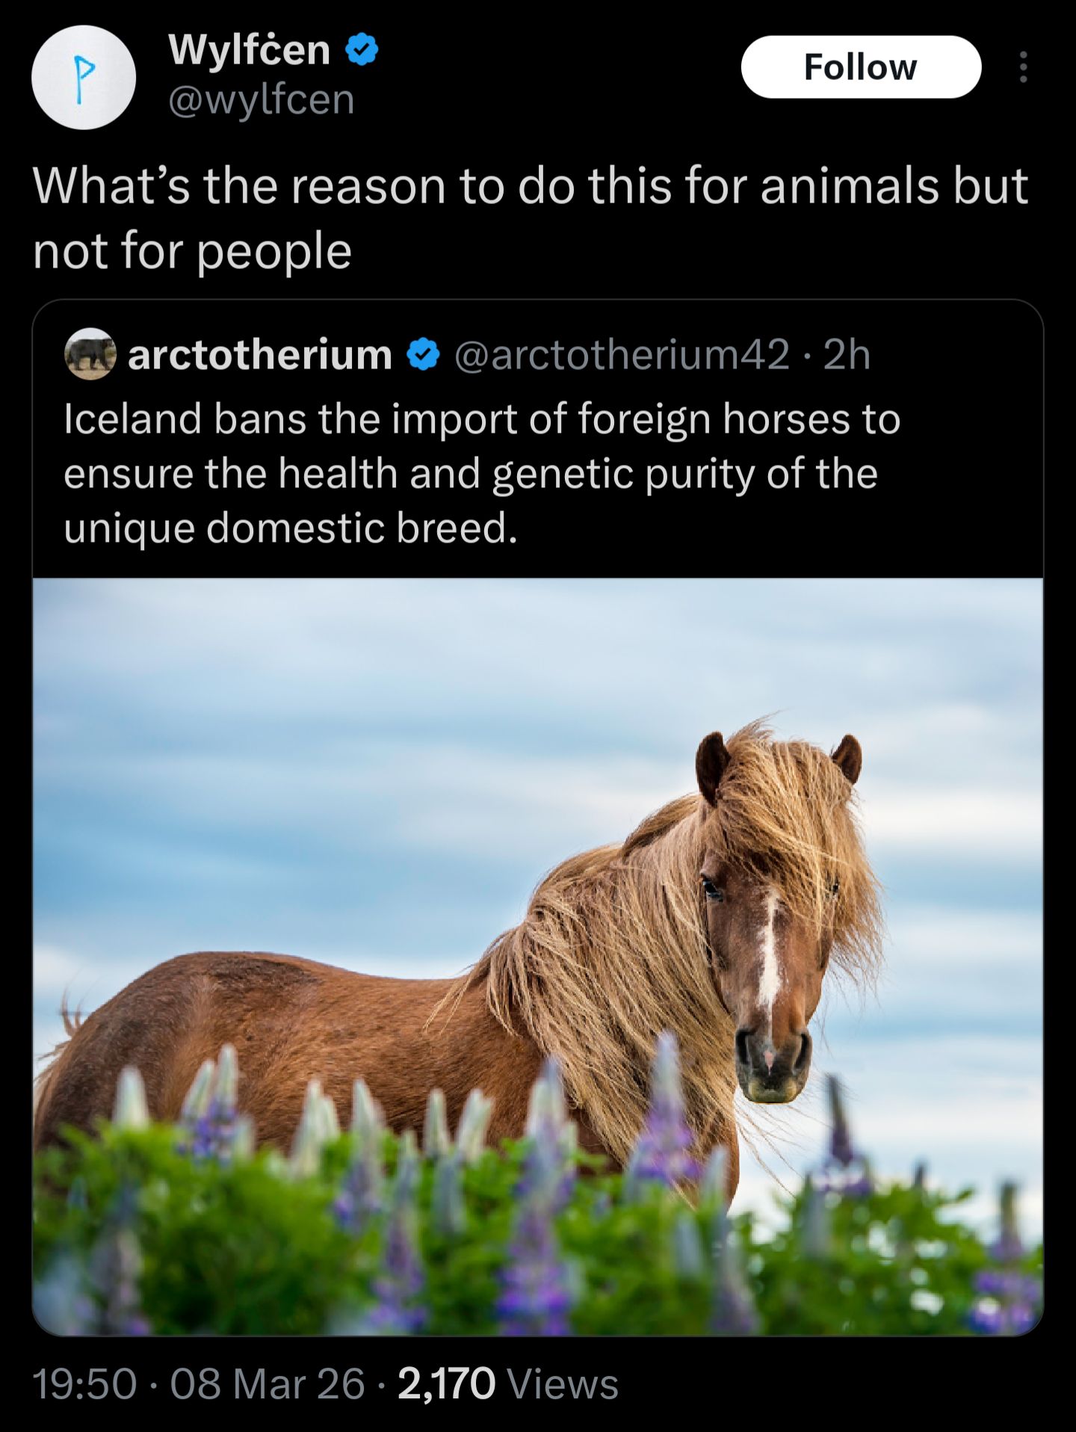Click the 19:50 post time

[x=85, y=1383]
